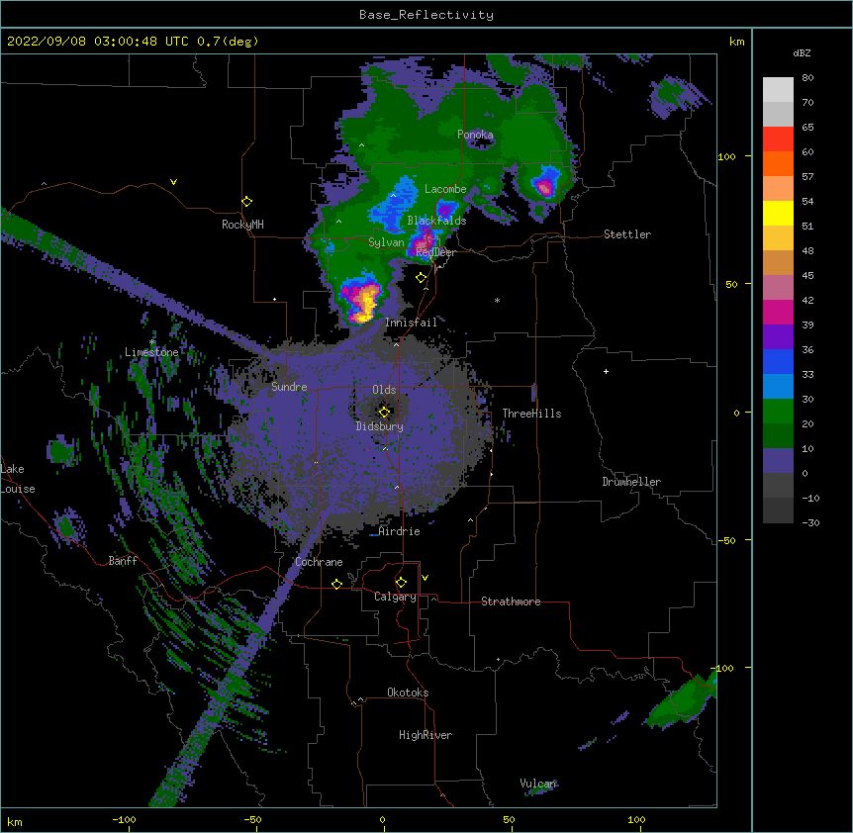Viewport: 853px width, 833px height.
Task: Select the radar site diamond between Olds and Didsbury
Action: coord(385,412)
